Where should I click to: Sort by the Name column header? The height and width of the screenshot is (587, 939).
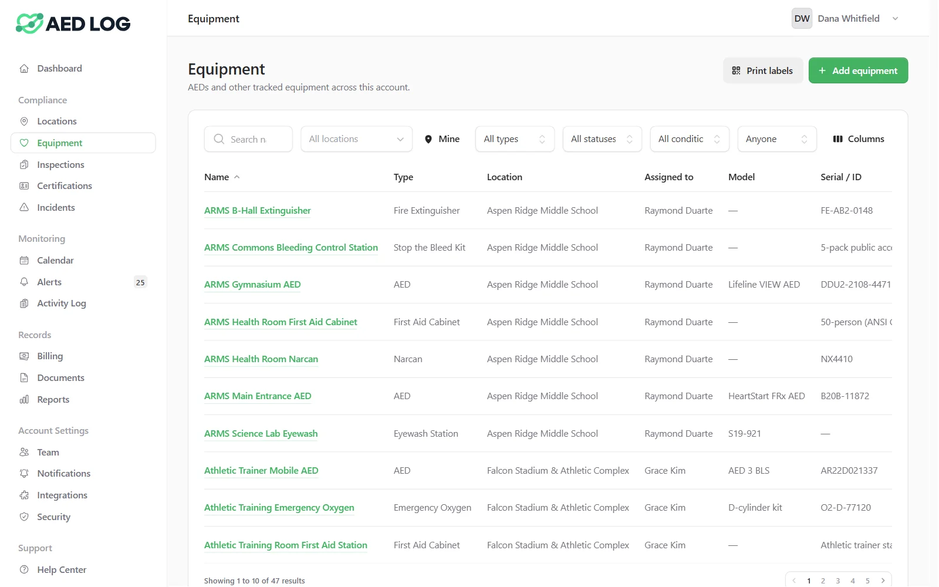(x=222, y=177)
